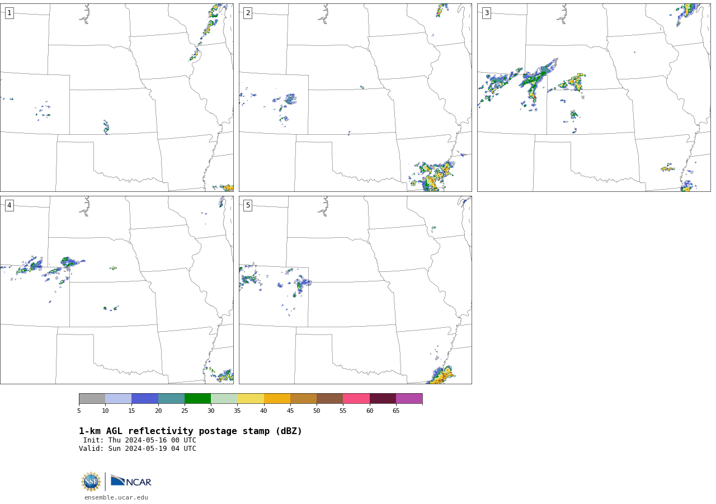Open postage stamp map panel 3
This screenshot has width=716, height=504.
(593, 97)
